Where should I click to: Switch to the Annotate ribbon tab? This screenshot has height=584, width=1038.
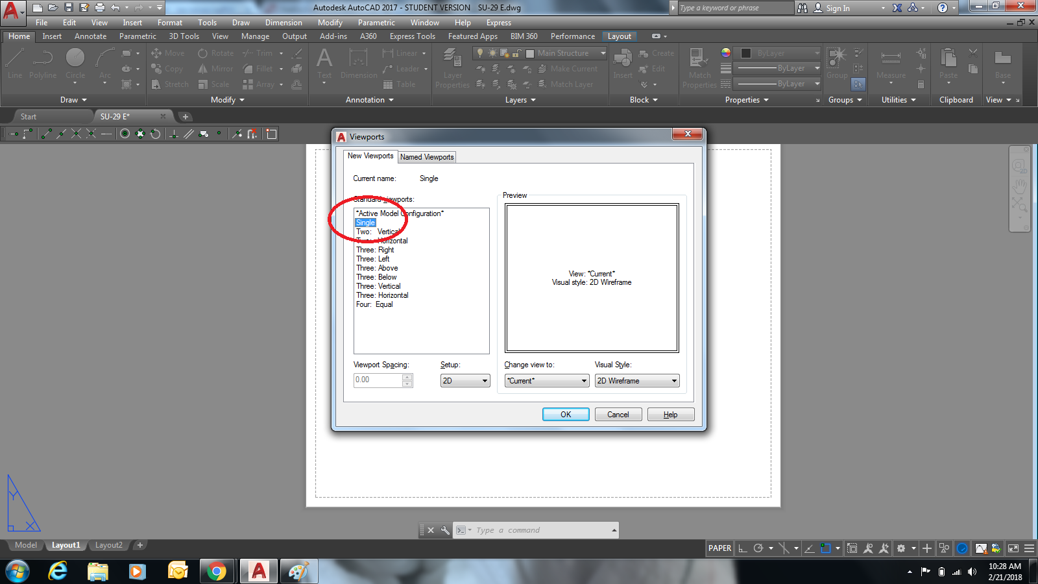point(90,36)
